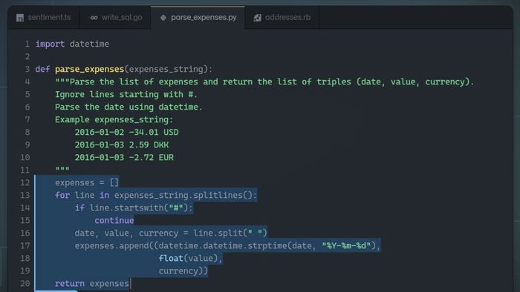Click the 'Example expenses_string:' line

tap(114, 120)
